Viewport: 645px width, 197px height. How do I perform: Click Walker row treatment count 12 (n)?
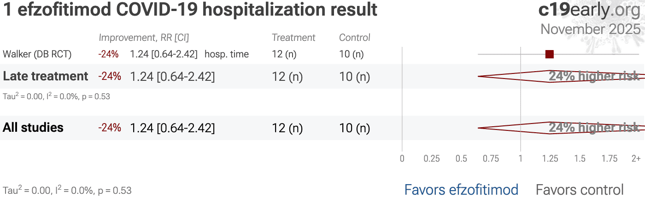(284, 54)
